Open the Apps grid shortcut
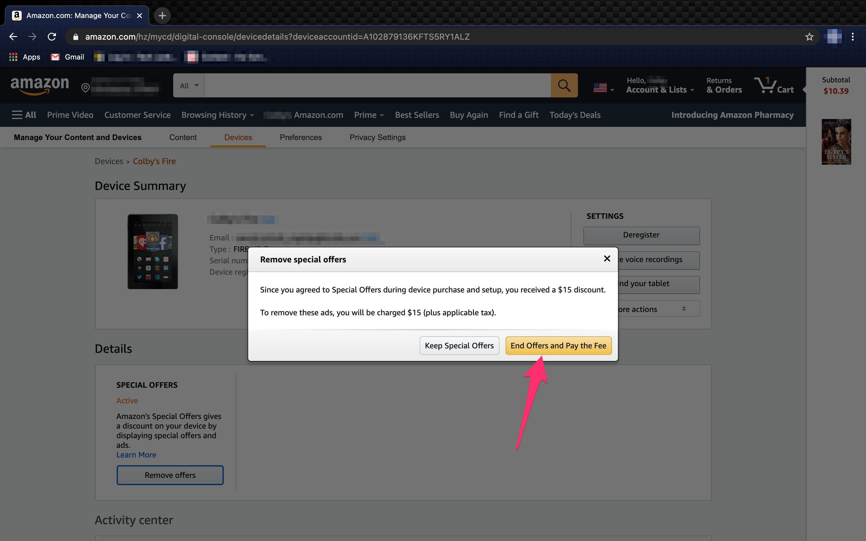The image size is (866, 541). (x=24, y=57)
